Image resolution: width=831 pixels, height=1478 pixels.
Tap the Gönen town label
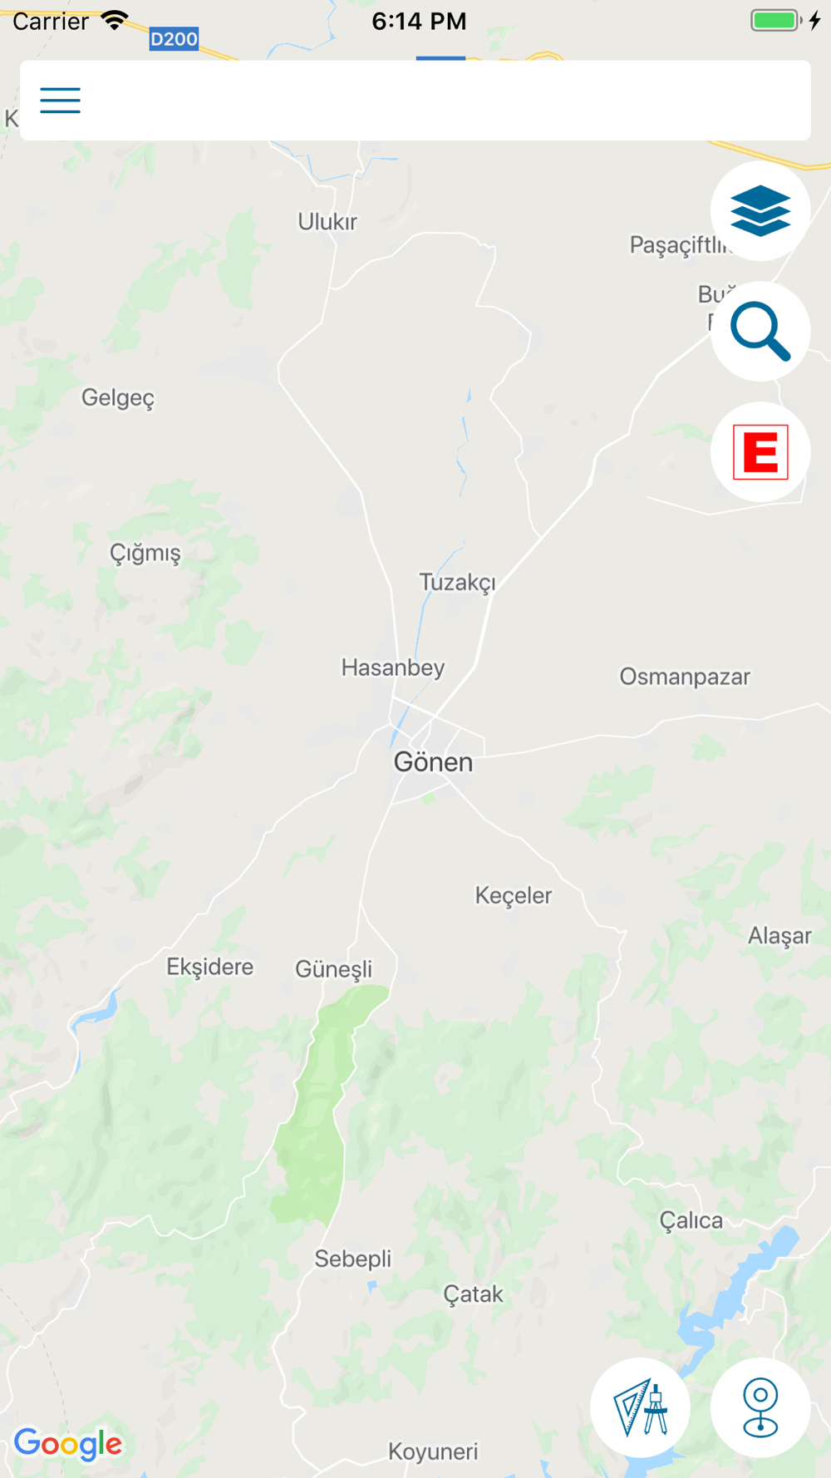[x=433, y=762]
